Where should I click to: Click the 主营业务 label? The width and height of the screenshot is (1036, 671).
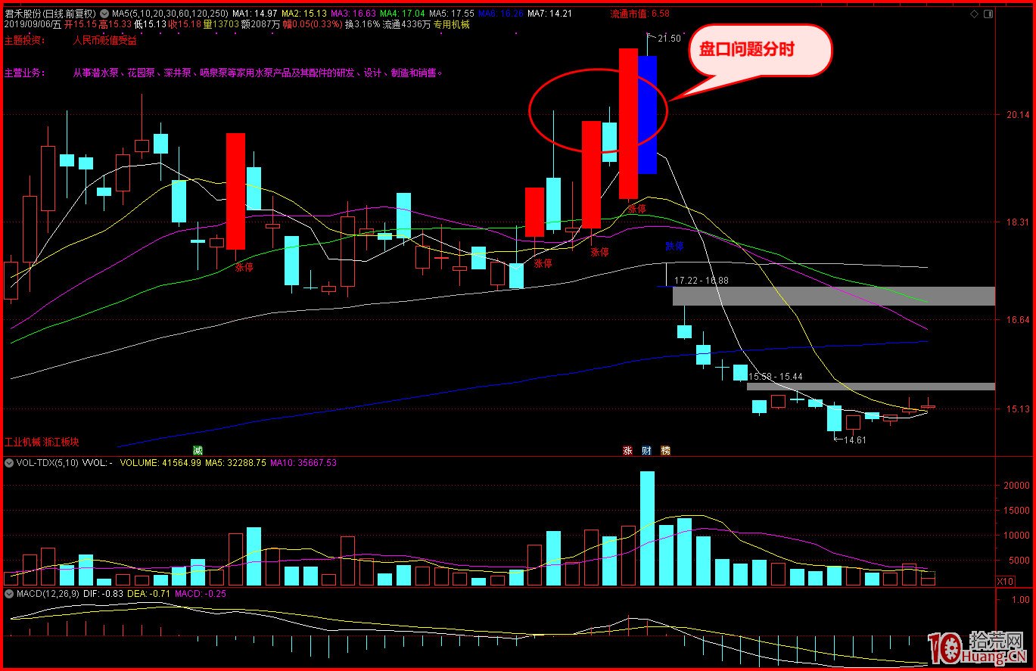tap(24, 73)
